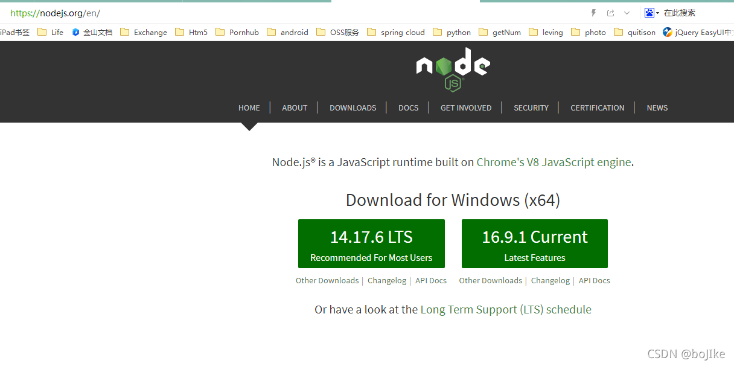
Task: Open the DOWNLOADS nav item
Action: pos(353,108)
